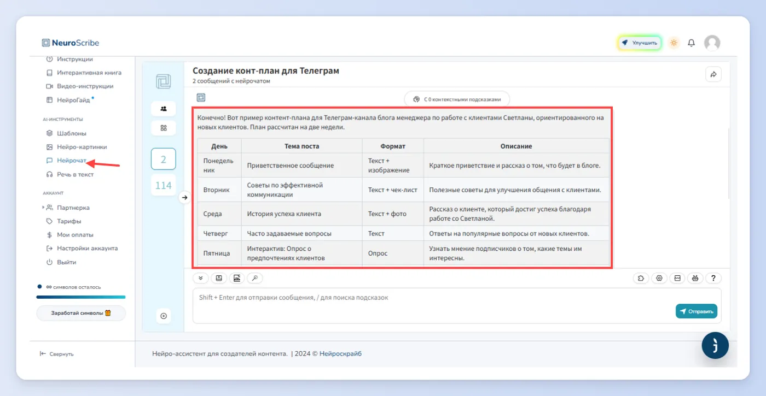The width and height of the screenshot is (766, 396).
Task: Collapse sidebar with Свернуть
Action: [x=56, y=354]
